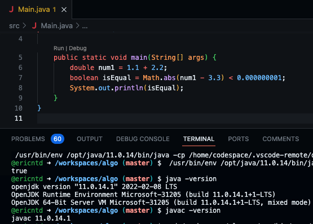Select the TERMINAL panel tab
Image resolution: width=313 pixels, height=224 pixels.
click(x=199, y=139)
